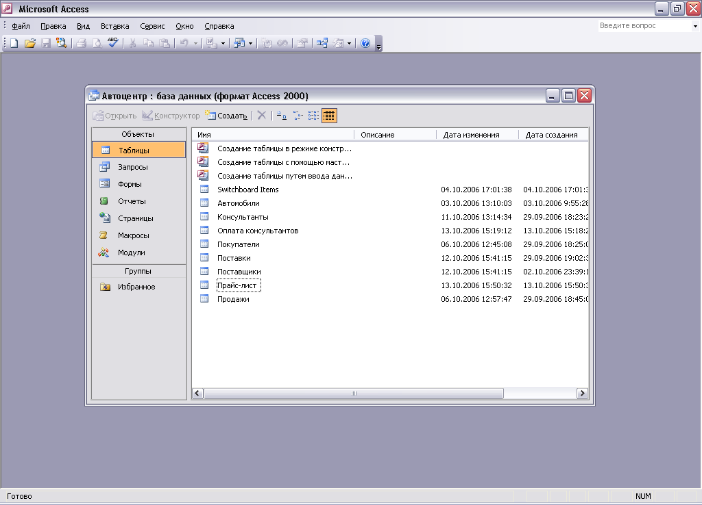
Task: Open the Relationships schema icon
Action: 322,43
